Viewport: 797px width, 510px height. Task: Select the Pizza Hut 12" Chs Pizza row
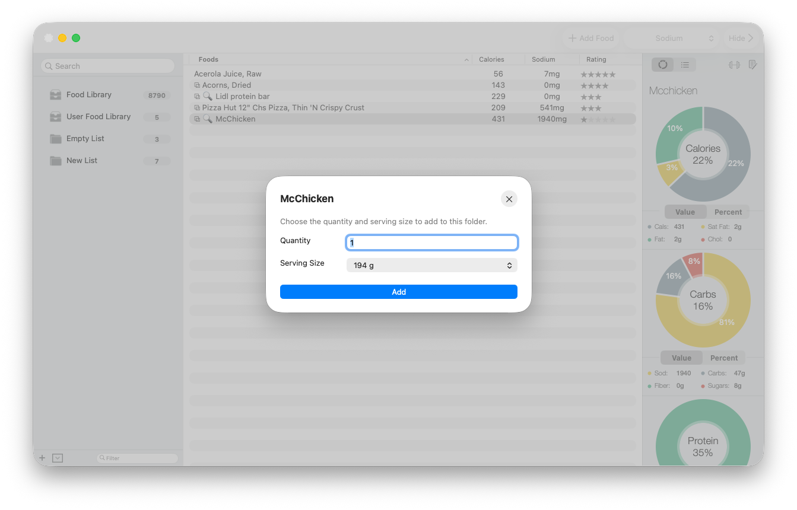point(412,108)
